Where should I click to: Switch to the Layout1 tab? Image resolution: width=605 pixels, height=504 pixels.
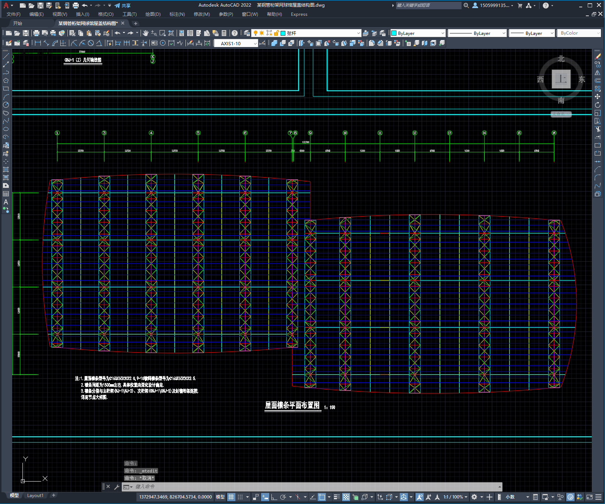pyautogui.click(x=35, y=495)
